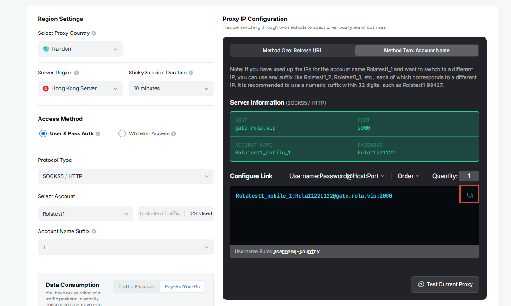511x306 pixels.
Task: Click host value gate.rola.vip
Action: [255, 128]
